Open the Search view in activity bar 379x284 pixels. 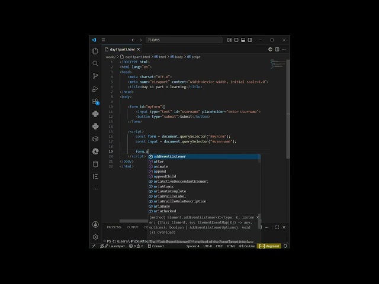[x=95, y=63]
